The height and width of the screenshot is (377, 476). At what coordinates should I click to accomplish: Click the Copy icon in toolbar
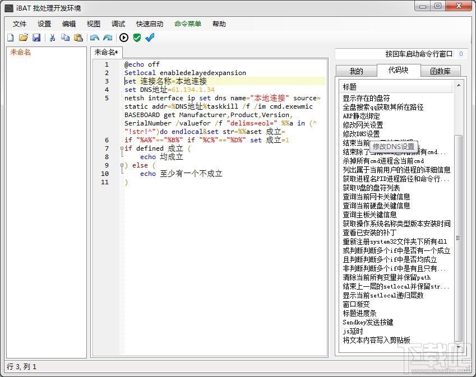(x=65, y=38)
